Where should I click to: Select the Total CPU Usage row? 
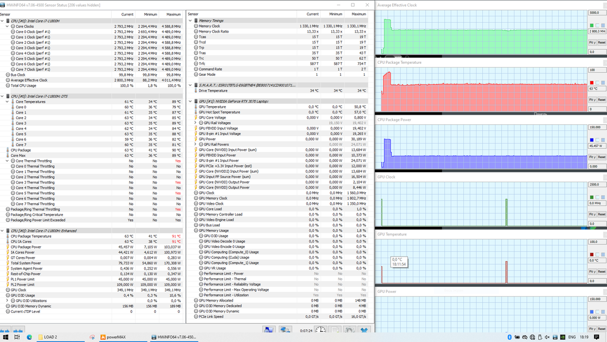[x=93, y=85]
